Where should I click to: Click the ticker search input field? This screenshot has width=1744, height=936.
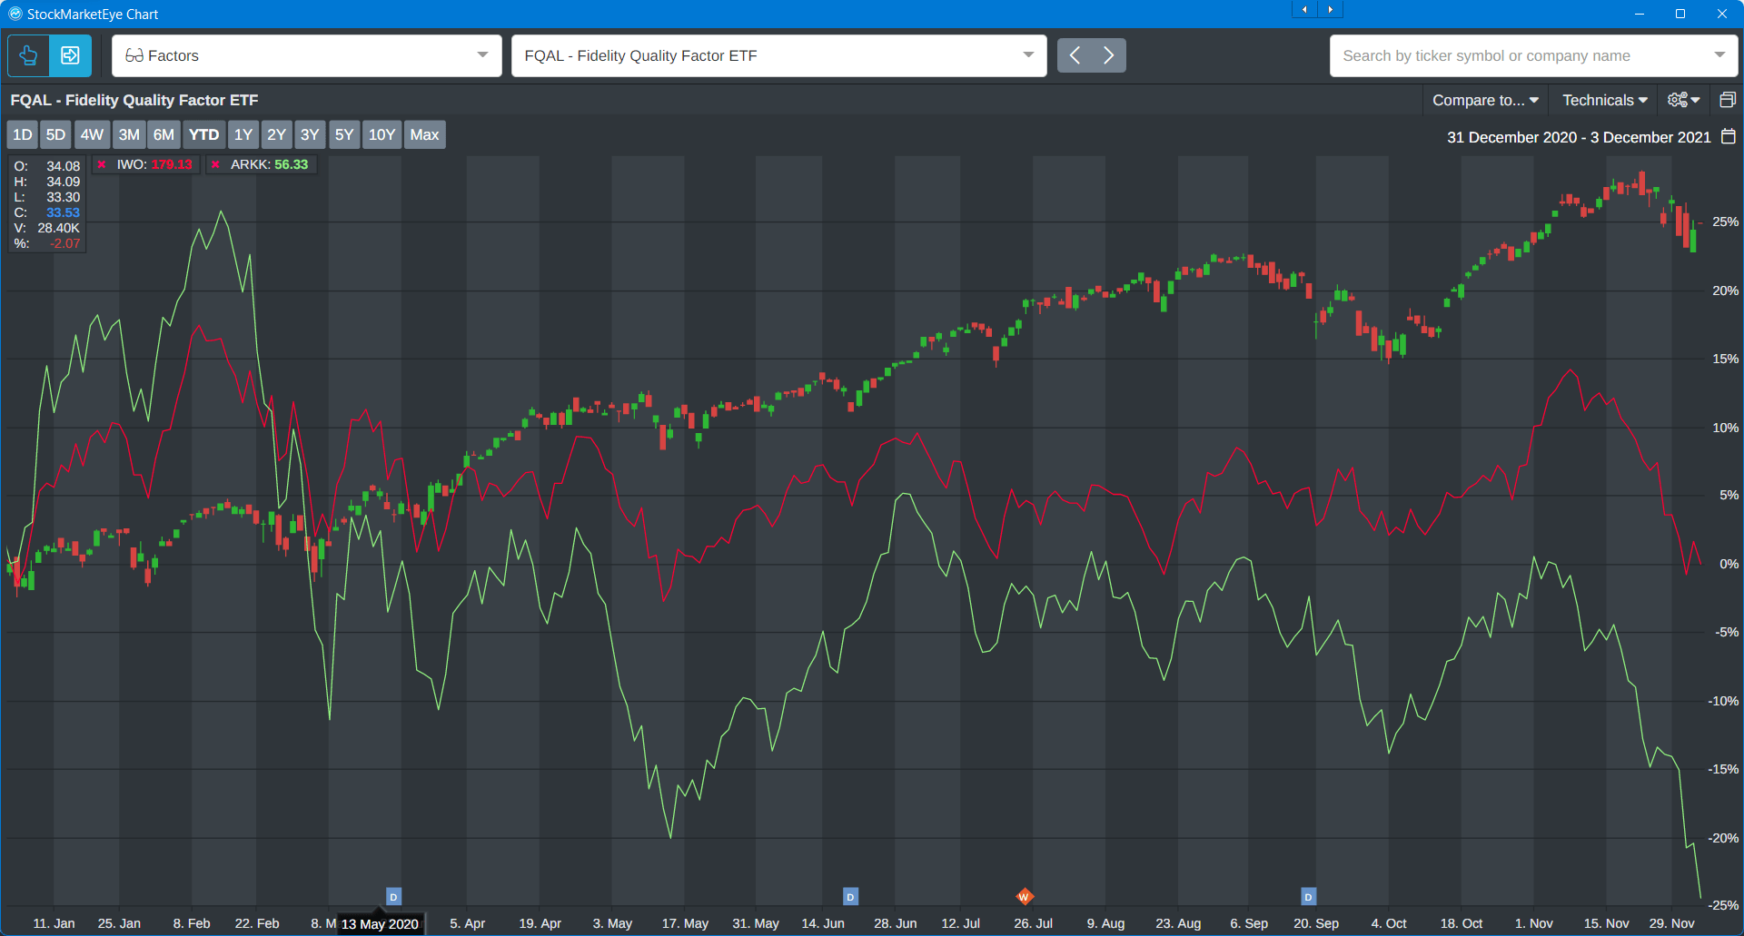[1517, 55]
